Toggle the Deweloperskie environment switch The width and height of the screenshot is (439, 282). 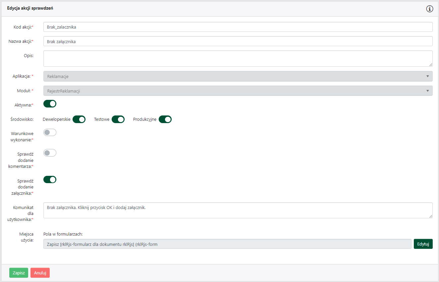[79, 119]
